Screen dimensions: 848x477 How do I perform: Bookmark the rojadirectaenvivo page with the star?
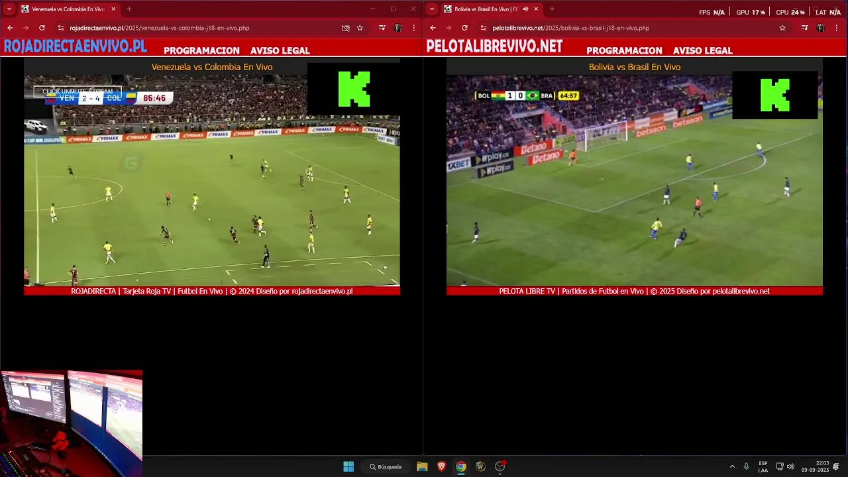click(x=360, y=28)
